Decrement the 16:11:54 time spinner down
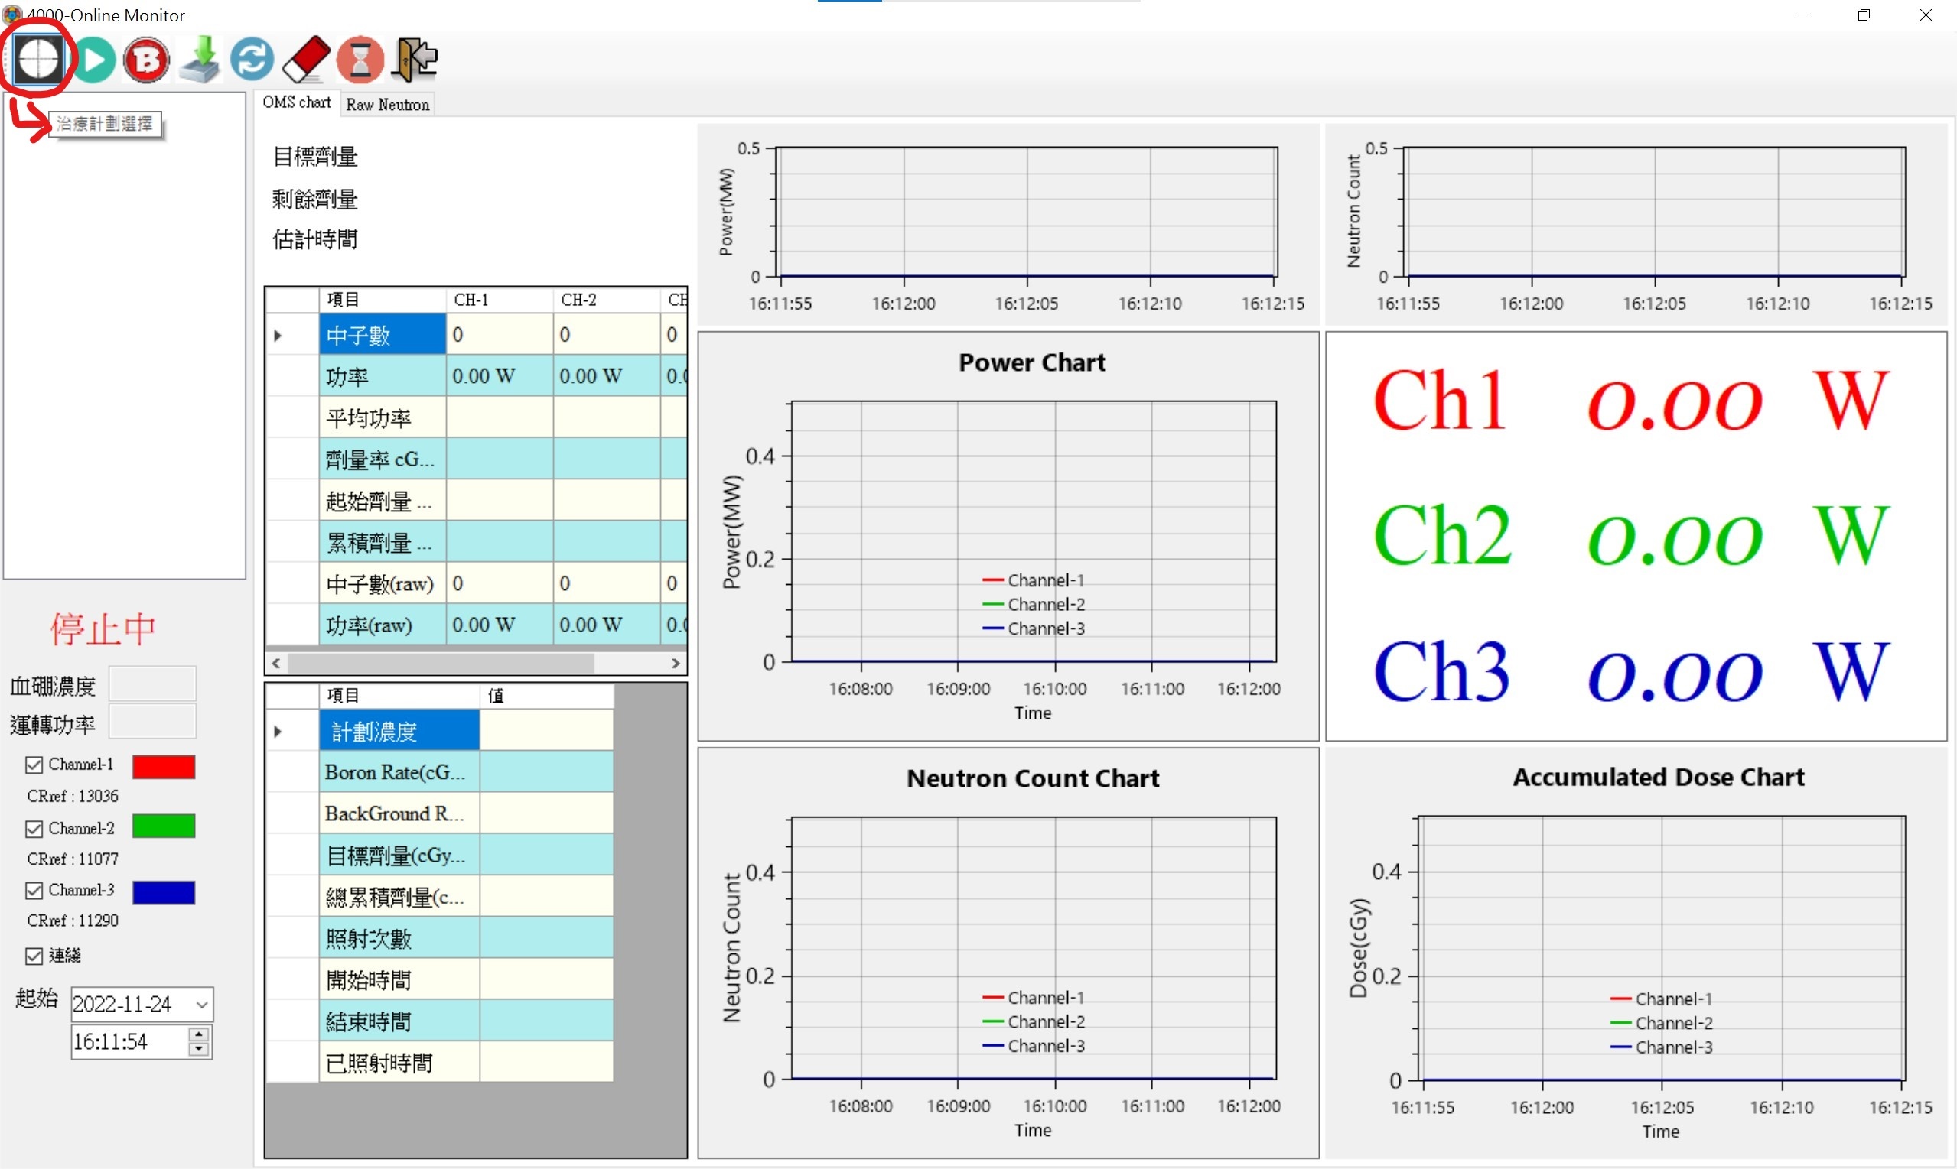This screenshot has width=1957, height=1169. pyautogui.click(x=200, y=1048)
